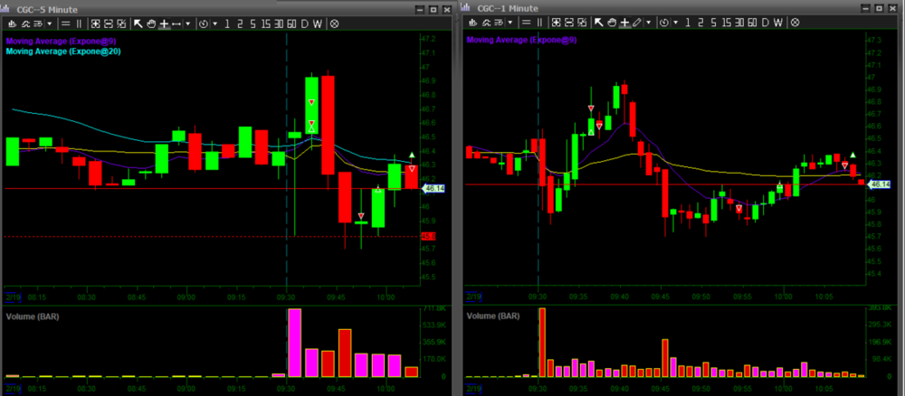Activate the crosshair tool in 1 Minute chart
This screenshot has height=396, width=905.
point(624,23)
